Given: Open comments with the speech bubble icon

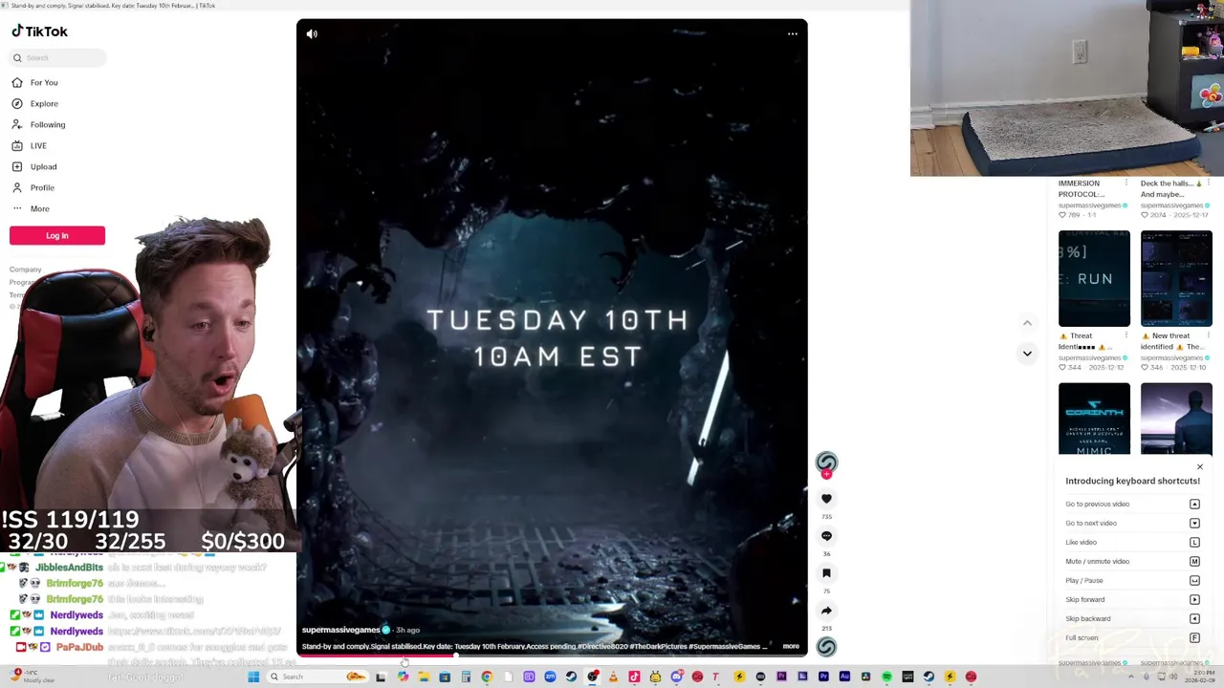Looking at the screenshot, I should (x=826, y=536).
